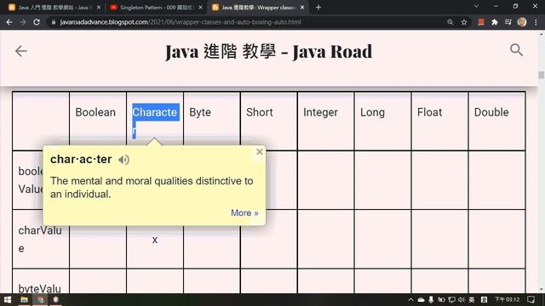
Task: Click the charValue row label
Action: point(40,239)
